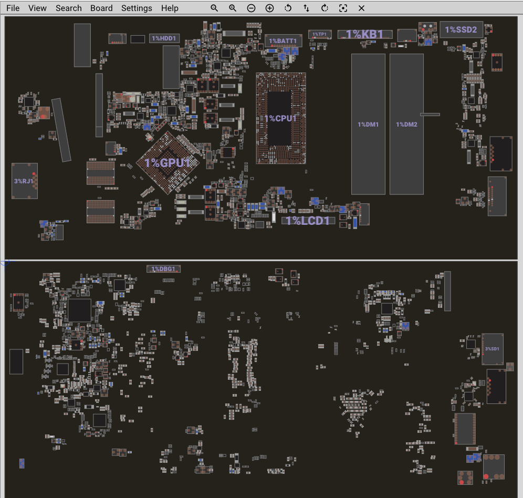This screenshot has width=523, height=498.
Task: Select the 1%CPU1 component on board
Action: [x=280, y=118]
